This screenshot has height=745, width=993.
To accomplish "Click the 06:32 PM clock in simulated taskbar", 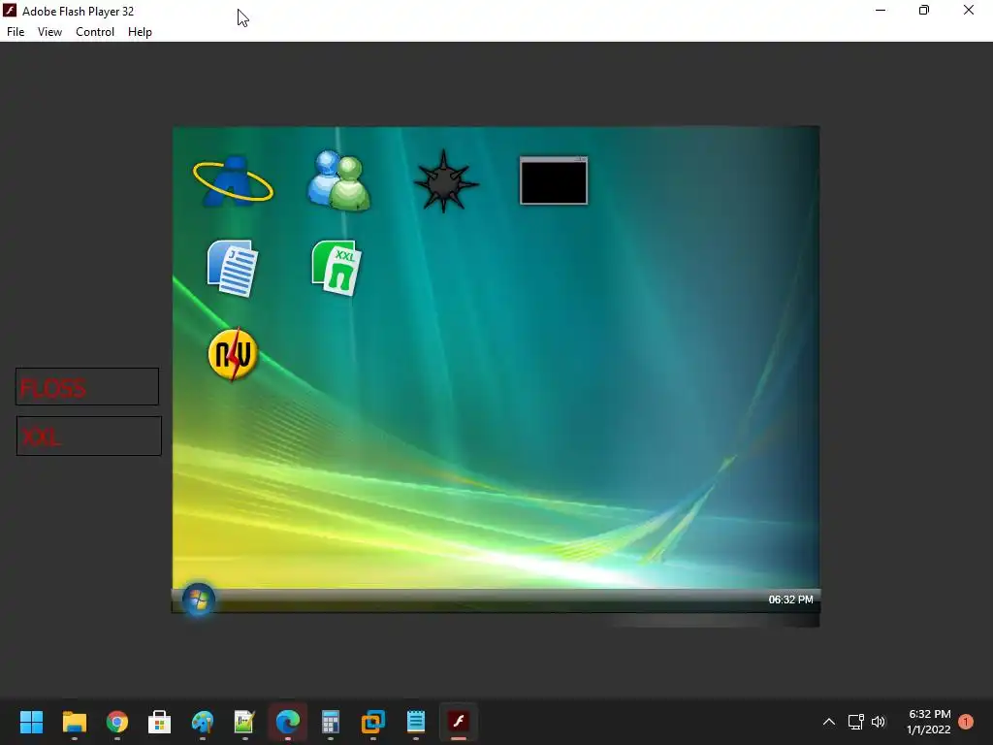I will coord(790,599).
